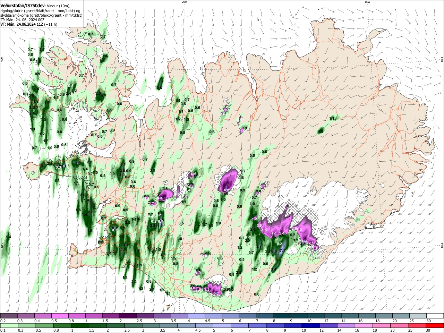The height and width of the screenshot is (333, 444).
Task: Click the '20W' longitude label at the top
Action: click(185, 2)
